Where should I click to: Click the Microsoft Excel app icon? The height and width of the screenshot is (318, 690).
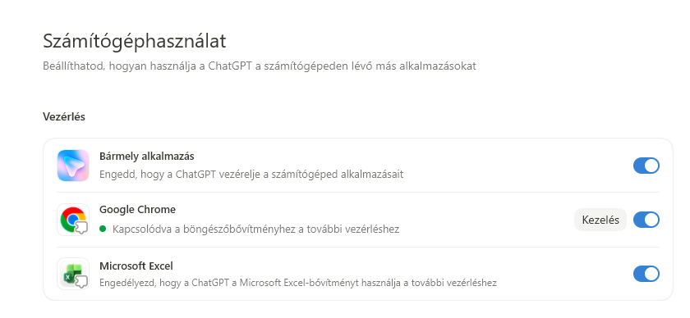(x=73, y=274)
